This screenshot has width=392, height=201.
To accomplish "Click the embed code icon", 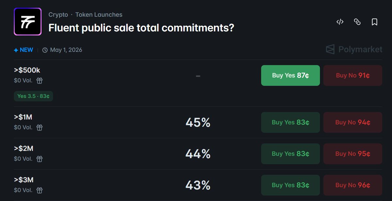I will click(x=340, y=22).
